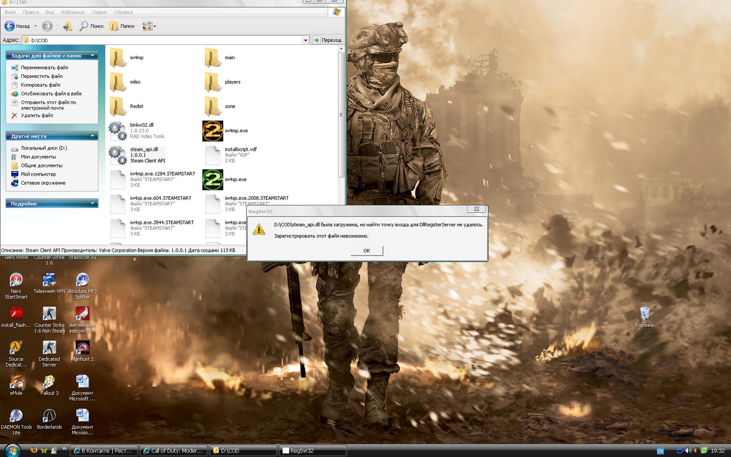Expand the Details panel section
The width and height of the screenshot is (731, 457).
point(92,203)
